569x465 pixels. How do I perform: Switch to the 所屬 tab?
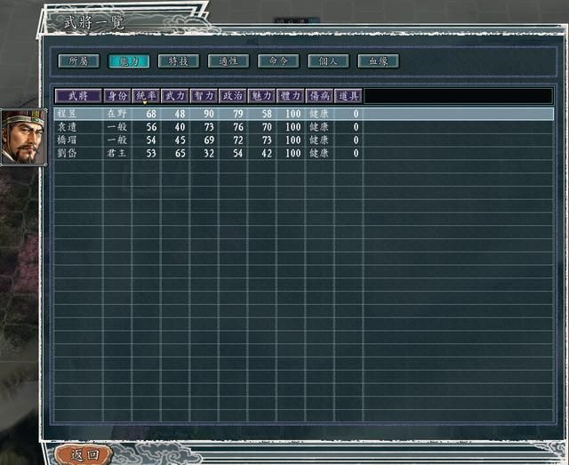coord(79,61)
